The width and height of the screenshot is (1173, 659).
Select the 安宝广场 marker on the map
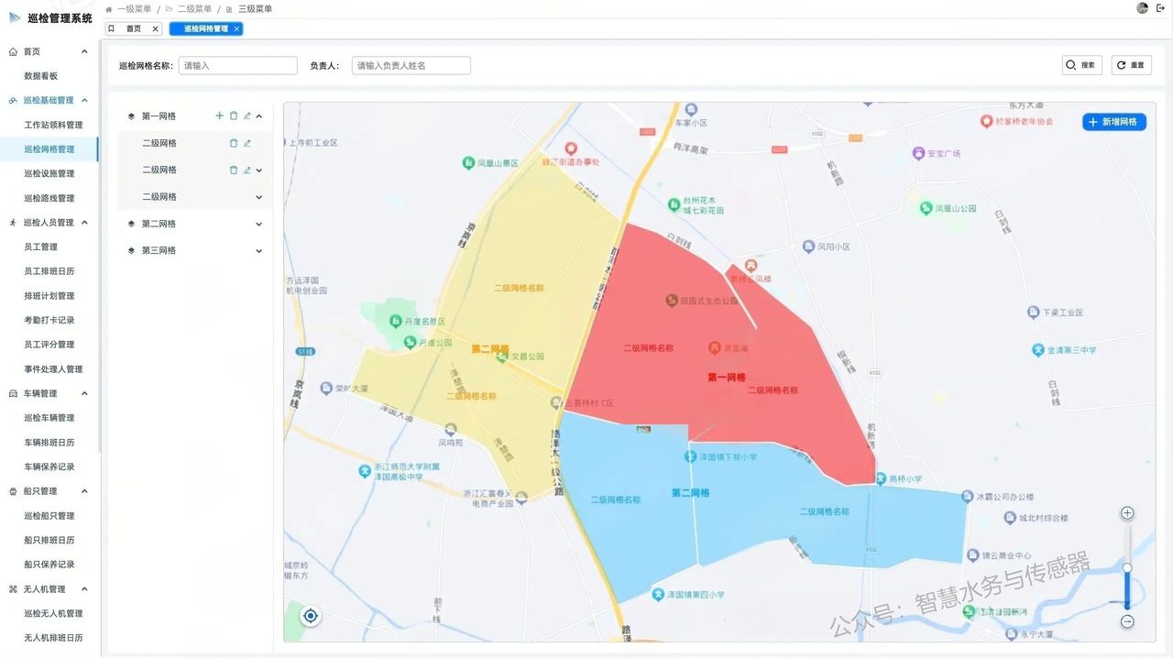918,153
